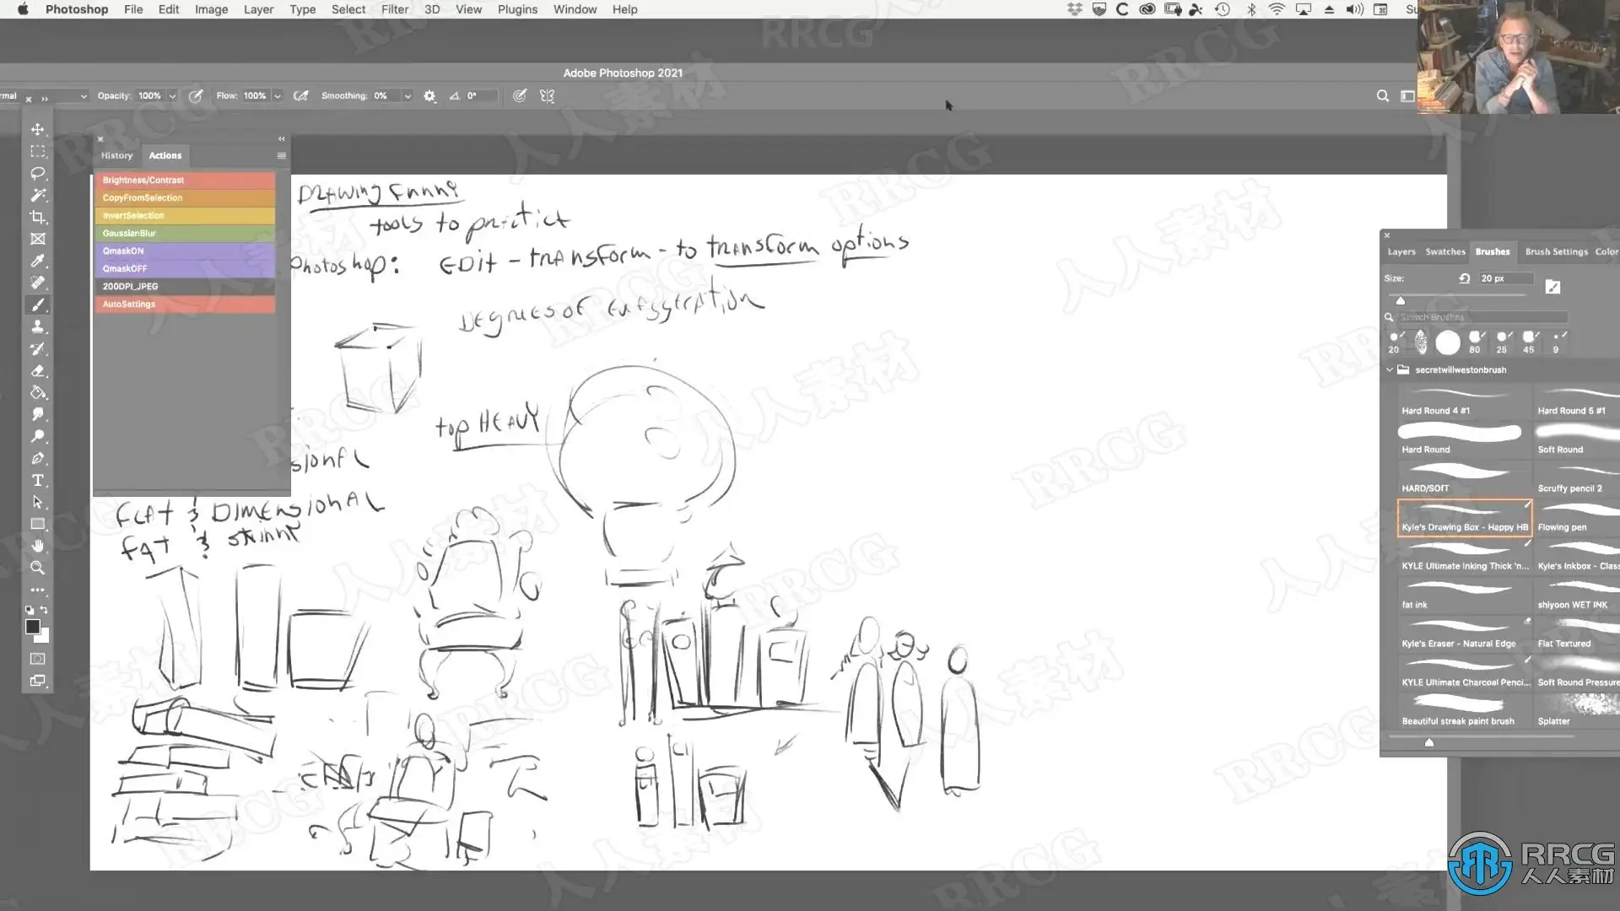
Task: Open the Opacity dropdown arrow
Action: [172, 96]
